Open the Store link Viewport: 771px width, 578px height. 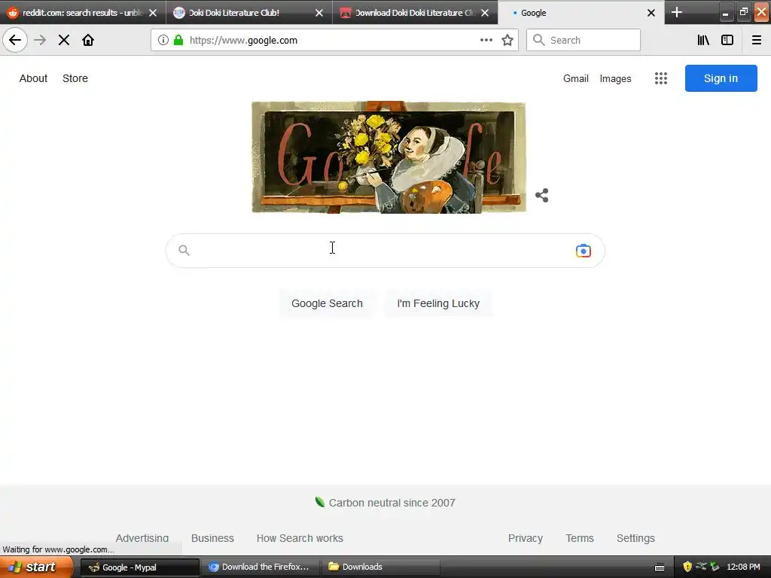click(x=75, y=78)
